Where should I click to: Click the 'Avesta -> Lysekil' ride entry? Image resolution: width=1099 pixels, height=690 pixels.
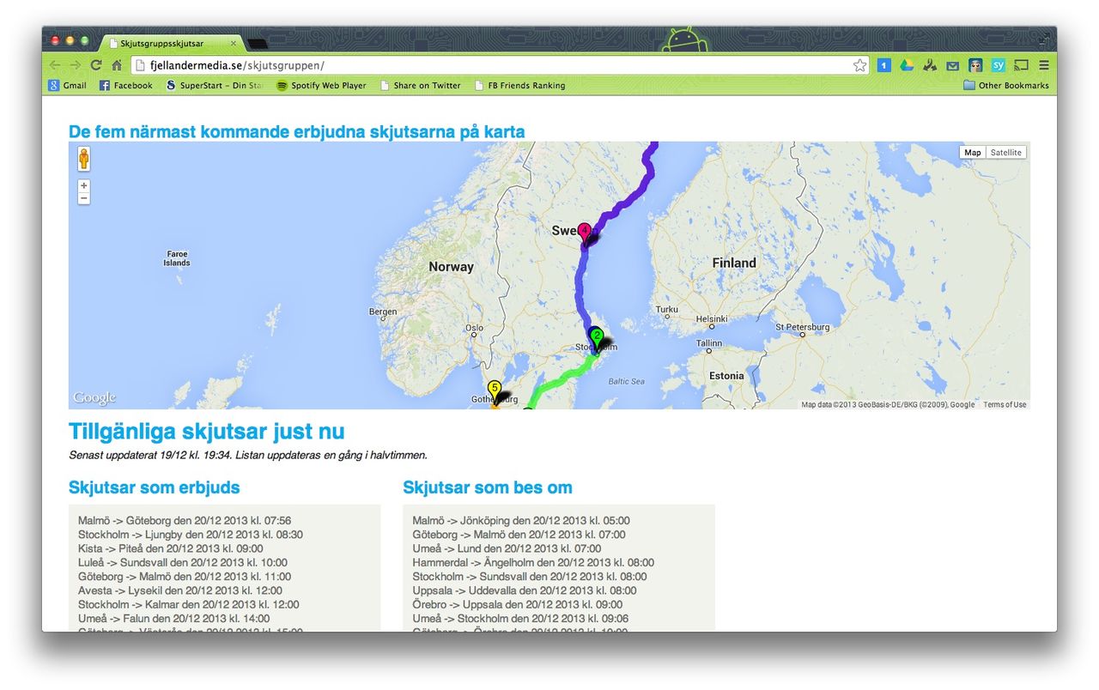(x=180, y=590)
